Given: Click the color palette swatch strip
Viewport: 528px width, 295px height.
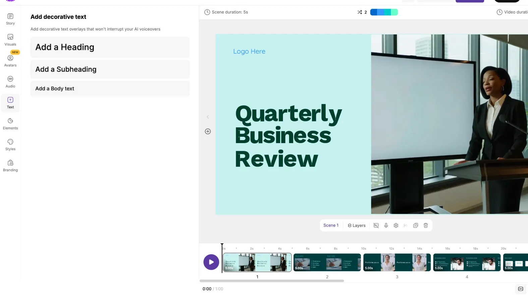Looking at the screenshot, I should point(384,12).
